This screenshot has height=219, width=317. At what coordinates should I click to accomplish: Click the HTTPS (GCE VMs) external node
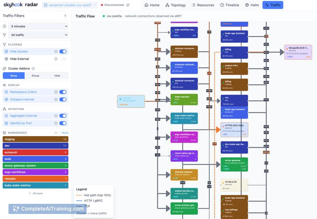[234, 130]
